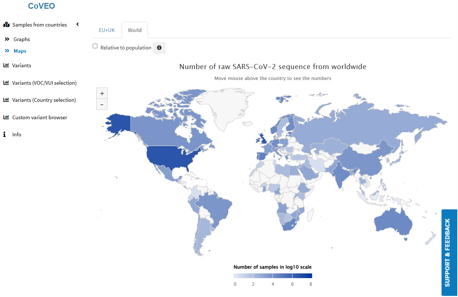Zoom out on the world map

(102, 105)
